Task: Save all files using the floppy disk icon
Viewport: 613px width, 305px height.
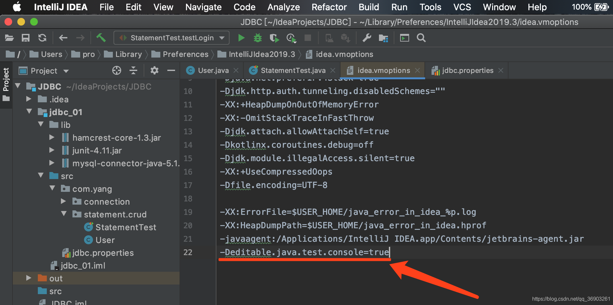Action: pos(26,38)
